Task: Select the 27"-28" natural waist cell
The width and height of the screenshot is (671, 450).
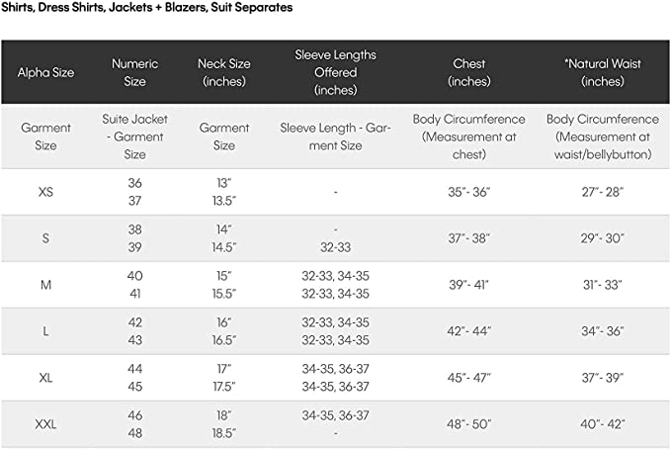Action: (602, 192)
